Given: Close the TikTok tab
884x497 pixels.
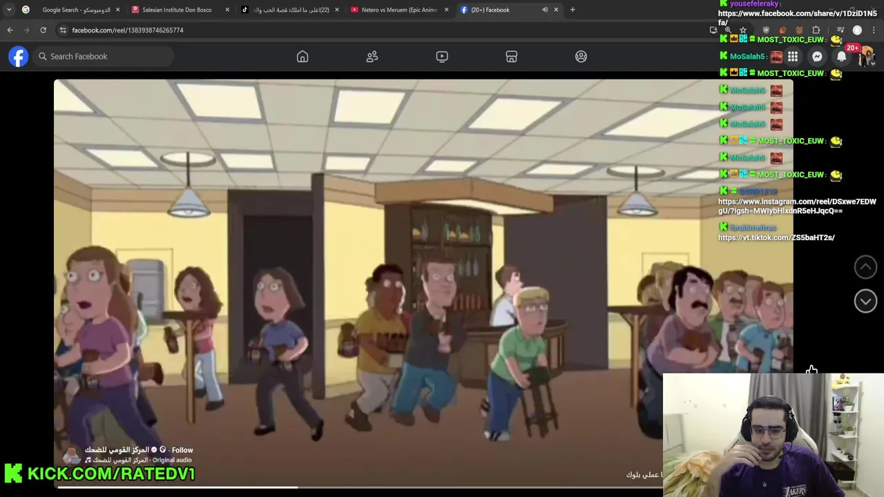Looking at the screenshot, I should point(337,10).
